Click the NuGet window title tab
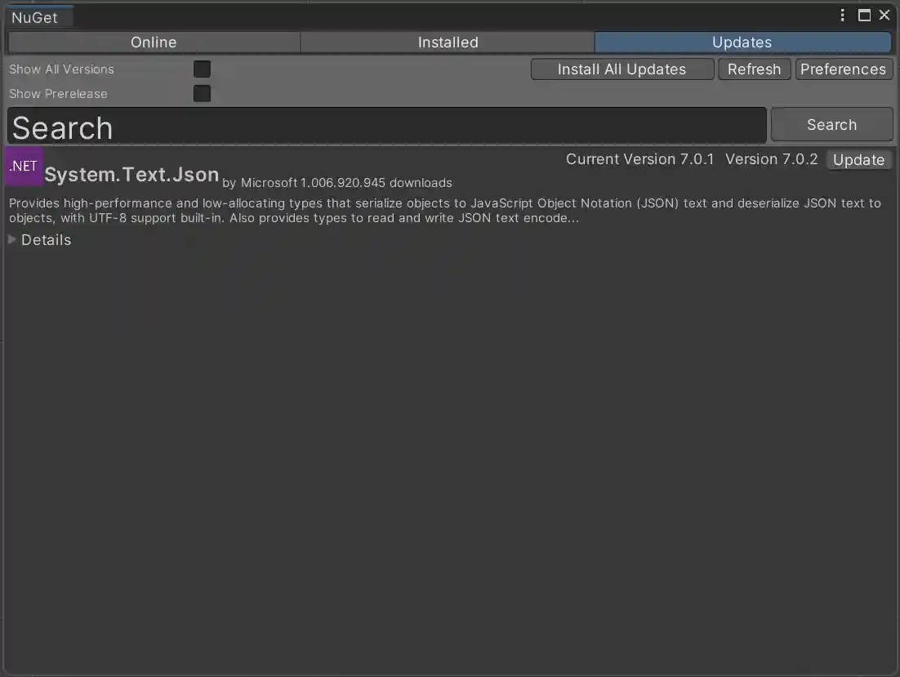Screen dimensions: 900x677 point(39,16)
